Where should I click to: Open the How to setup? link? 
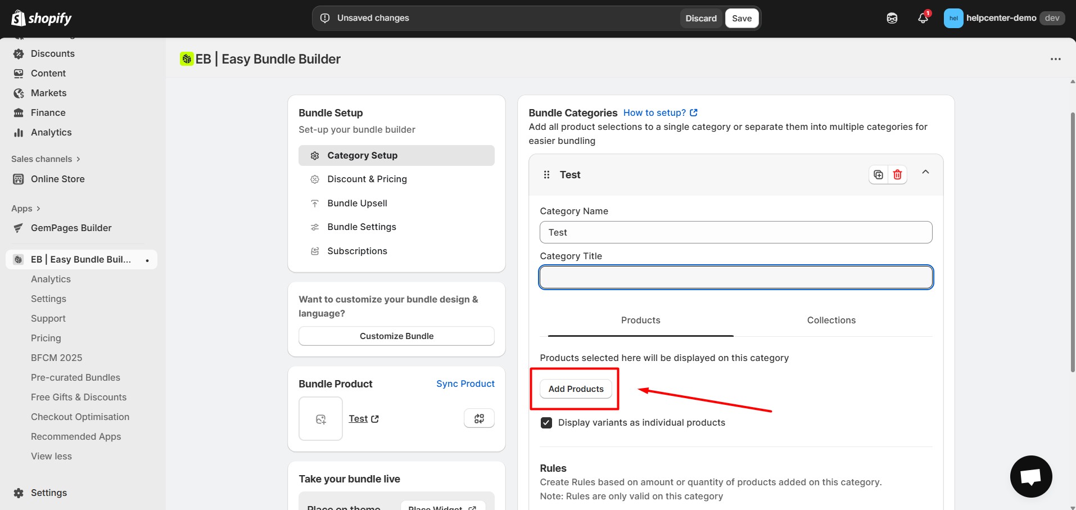tap(660, 113)
